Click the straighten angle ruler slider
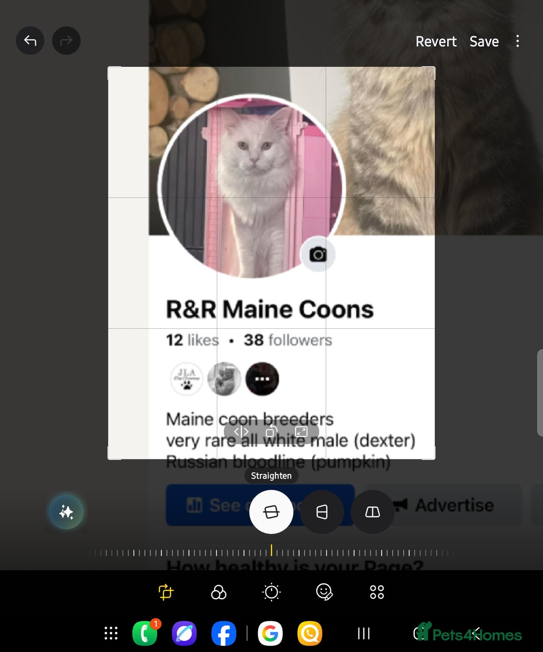 pyautogui.click(x=271, y=552)
